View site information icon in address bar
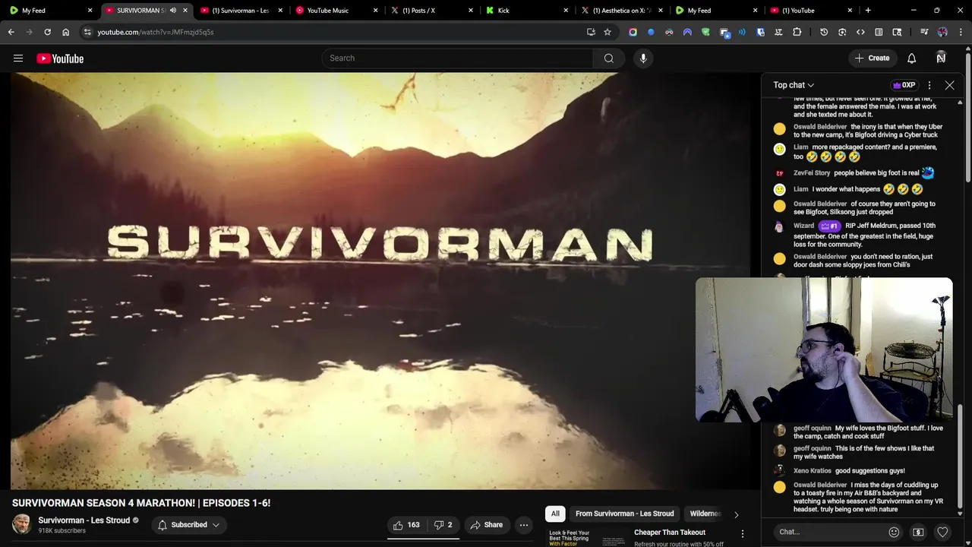This screenshot has width=972, height=547. click(x=87, y=32)
